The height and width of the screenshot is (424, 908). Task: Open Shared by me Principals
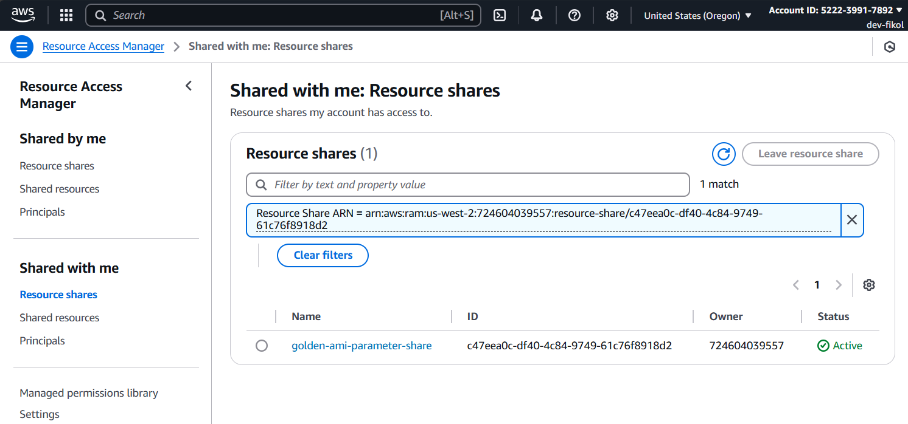(42, 212)
